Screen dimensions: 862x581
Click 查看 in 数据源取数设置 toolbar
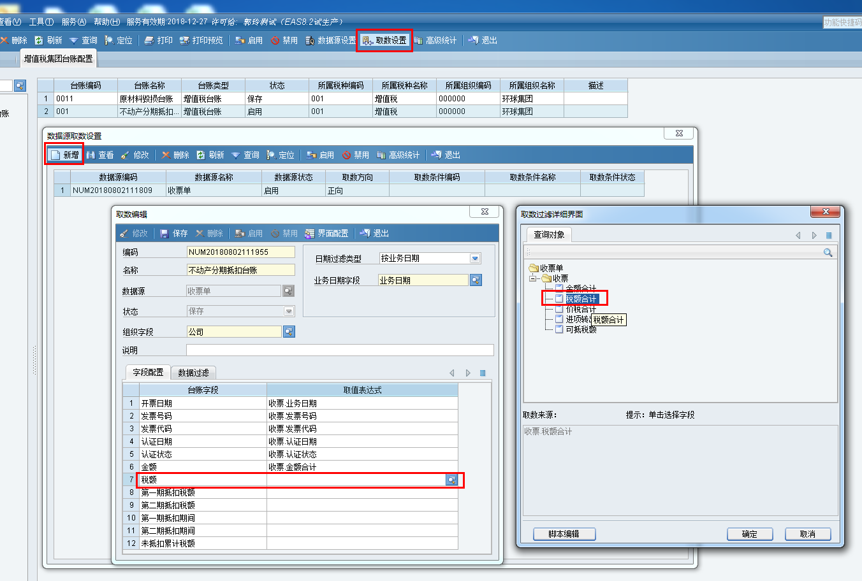[x=100, y=155]
